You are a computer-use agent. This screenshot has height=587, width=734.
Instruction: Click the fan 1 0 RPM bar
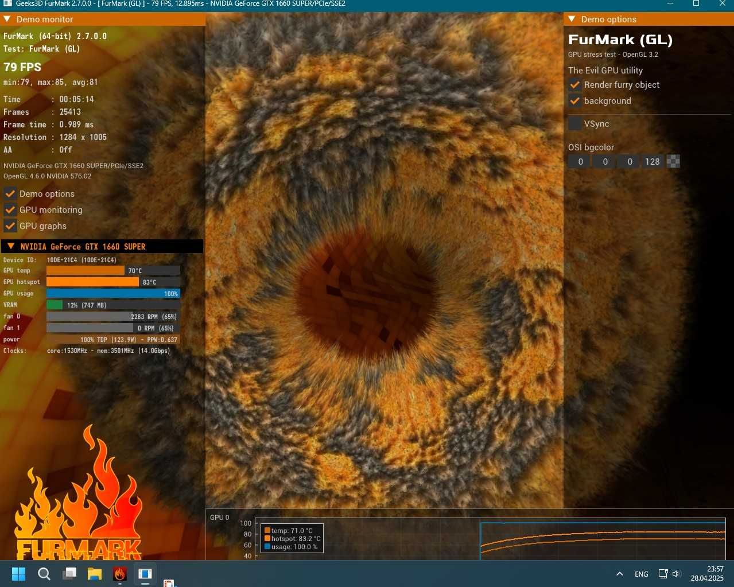coord(113,328)
